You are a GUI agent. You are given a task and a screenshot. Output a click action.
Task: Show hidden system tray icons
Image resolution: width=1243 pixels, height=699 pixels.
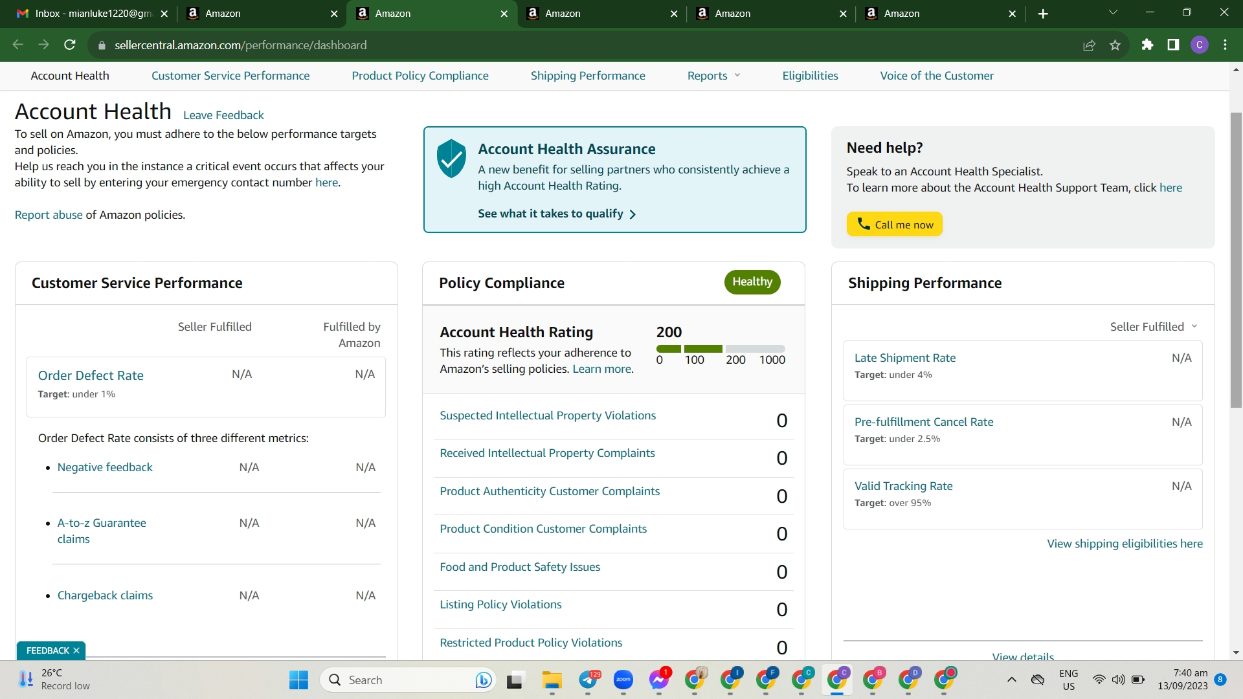pos(1012,680)
